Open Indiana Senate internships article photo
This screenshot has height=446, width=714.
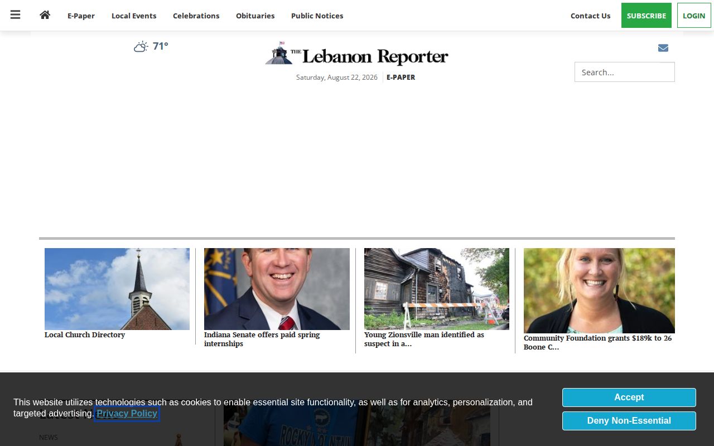pyautogui.click(x=277, y=289)
